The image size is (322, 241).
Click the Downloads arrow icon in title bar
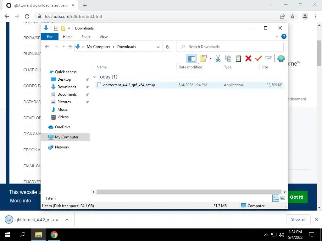pyautogui.click(x=46, y=28)
